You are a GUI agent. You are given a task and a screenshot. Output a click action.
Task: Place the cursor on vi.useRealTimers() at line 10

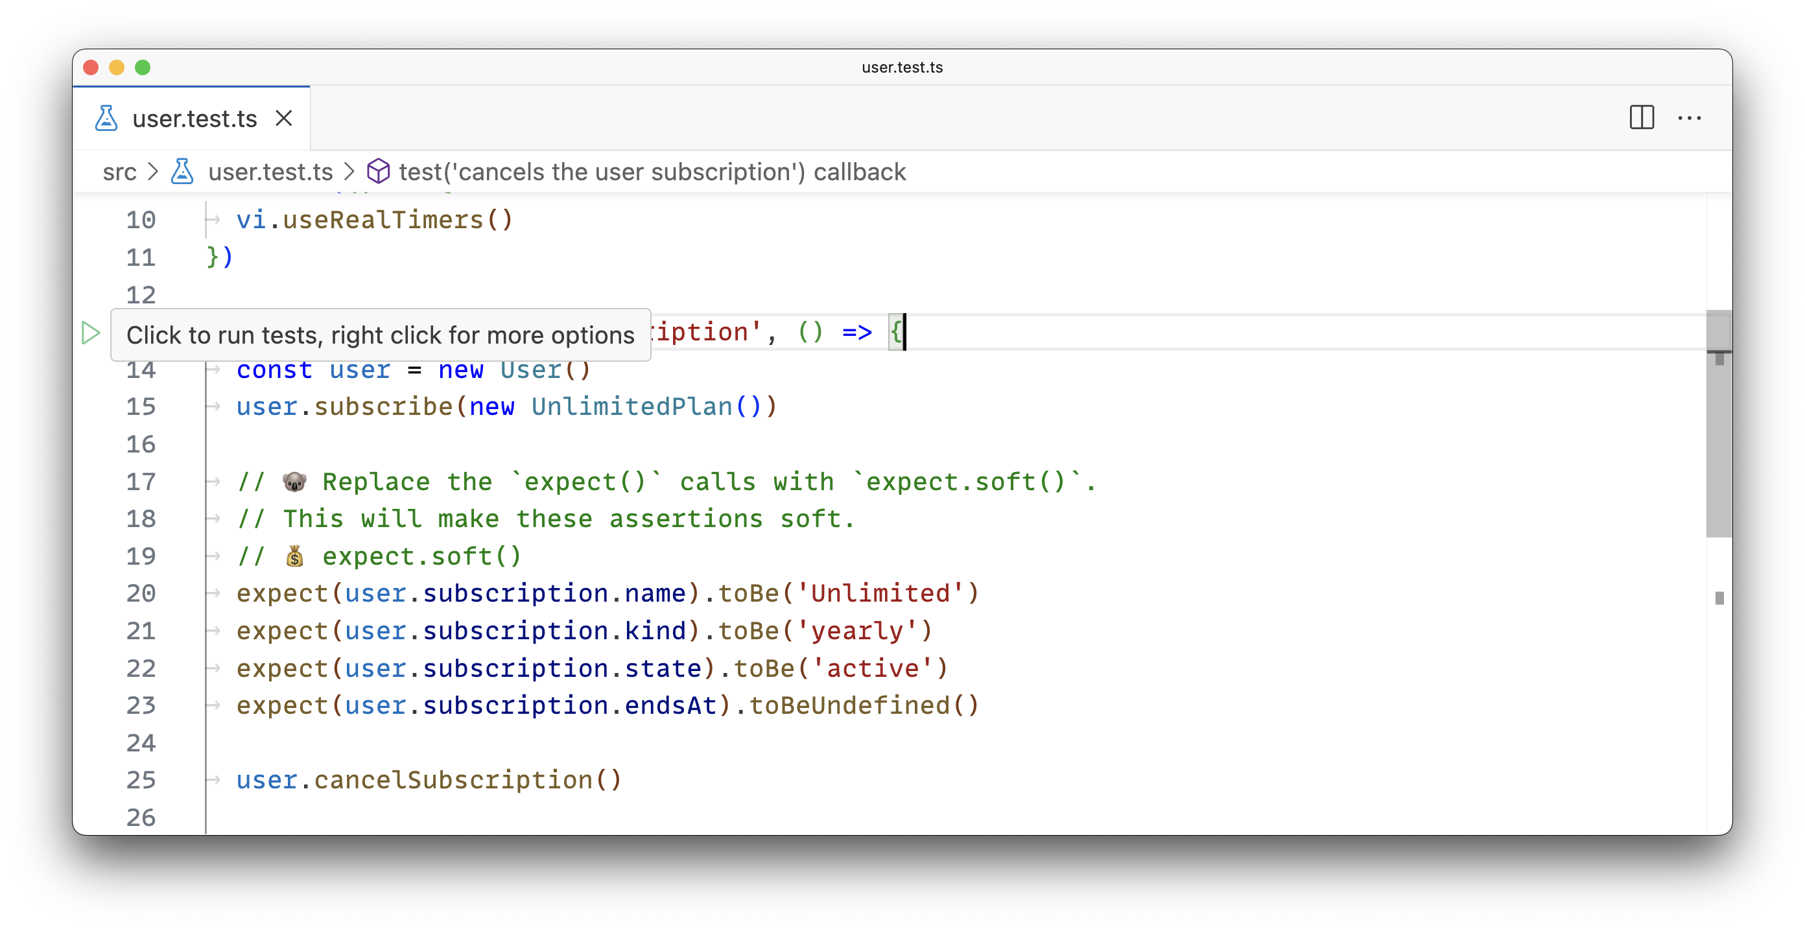click(x=372, y=219)
